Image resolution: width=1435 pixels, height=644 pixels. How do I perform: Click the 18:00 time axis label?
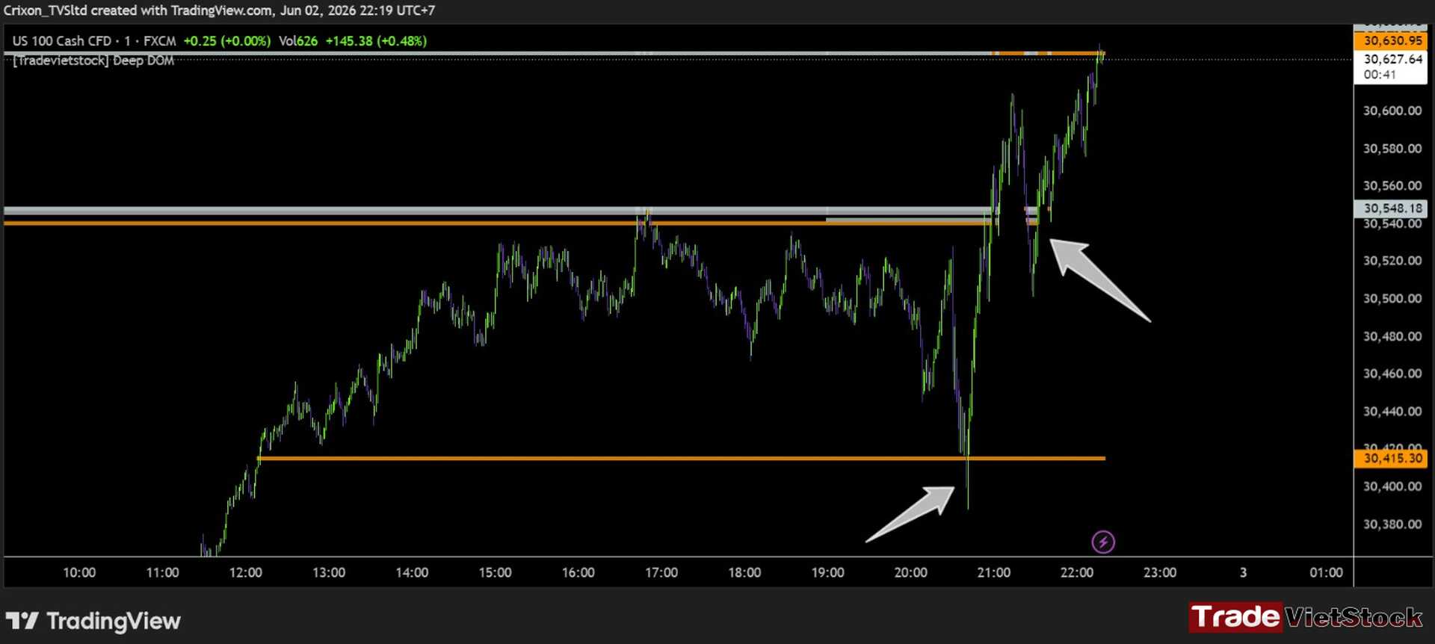click(x=745, y=573)
